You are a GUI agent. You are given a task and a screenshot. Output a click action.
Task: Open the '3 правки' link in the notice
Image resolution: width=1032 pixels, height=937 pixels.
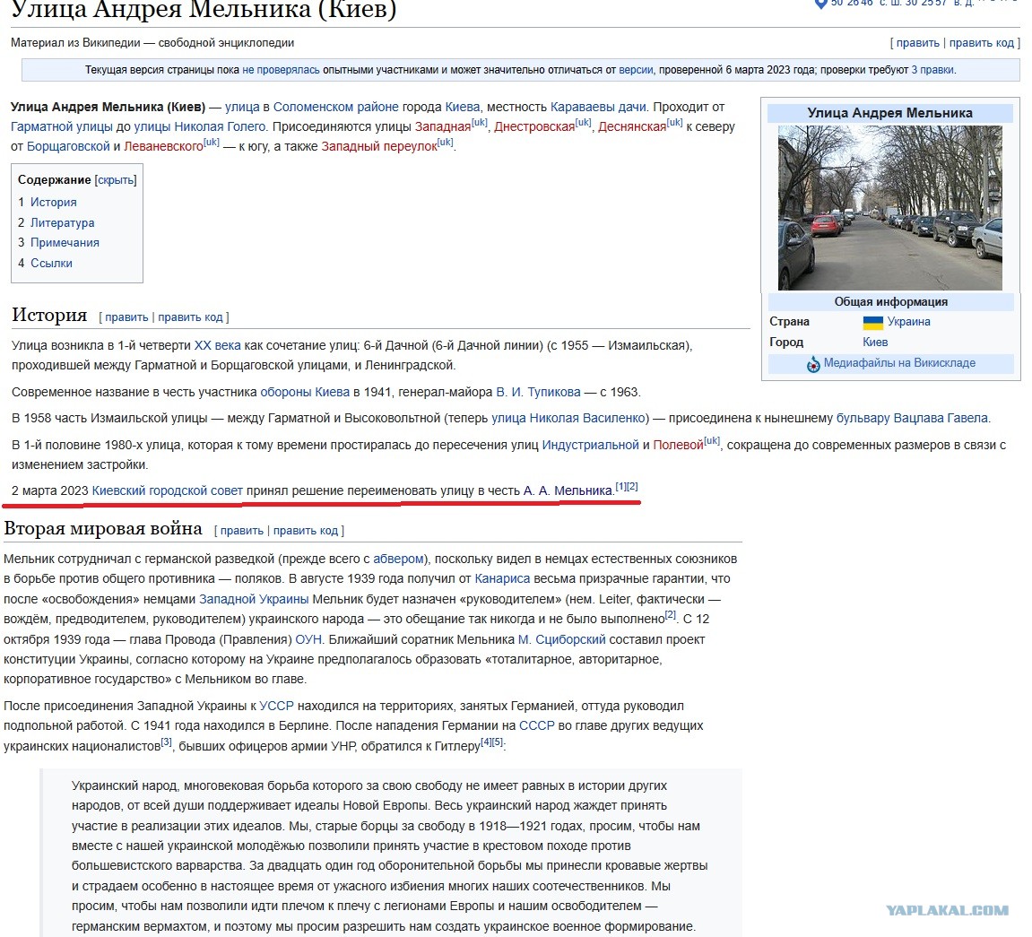[x=932, y=70]
